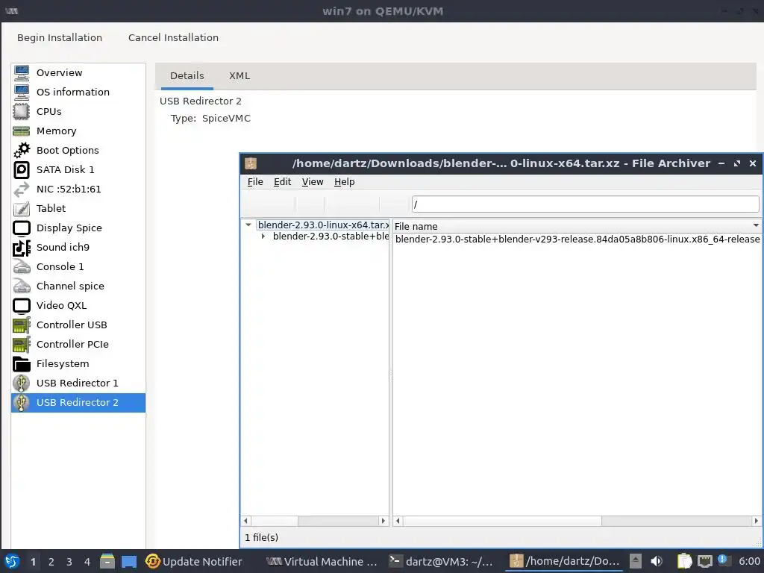Open View menu in File Archiver
764x573 pixels.
[x=313, y=182]
